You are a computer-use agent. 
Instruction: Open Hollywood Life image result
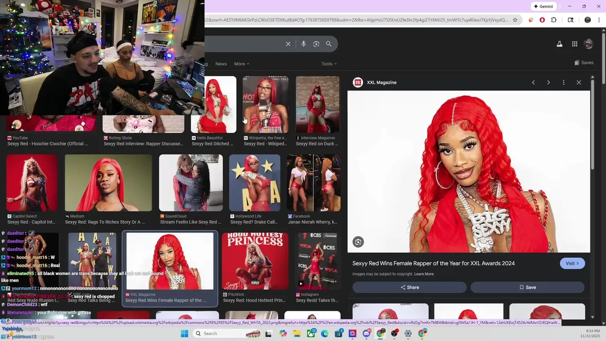255,183
